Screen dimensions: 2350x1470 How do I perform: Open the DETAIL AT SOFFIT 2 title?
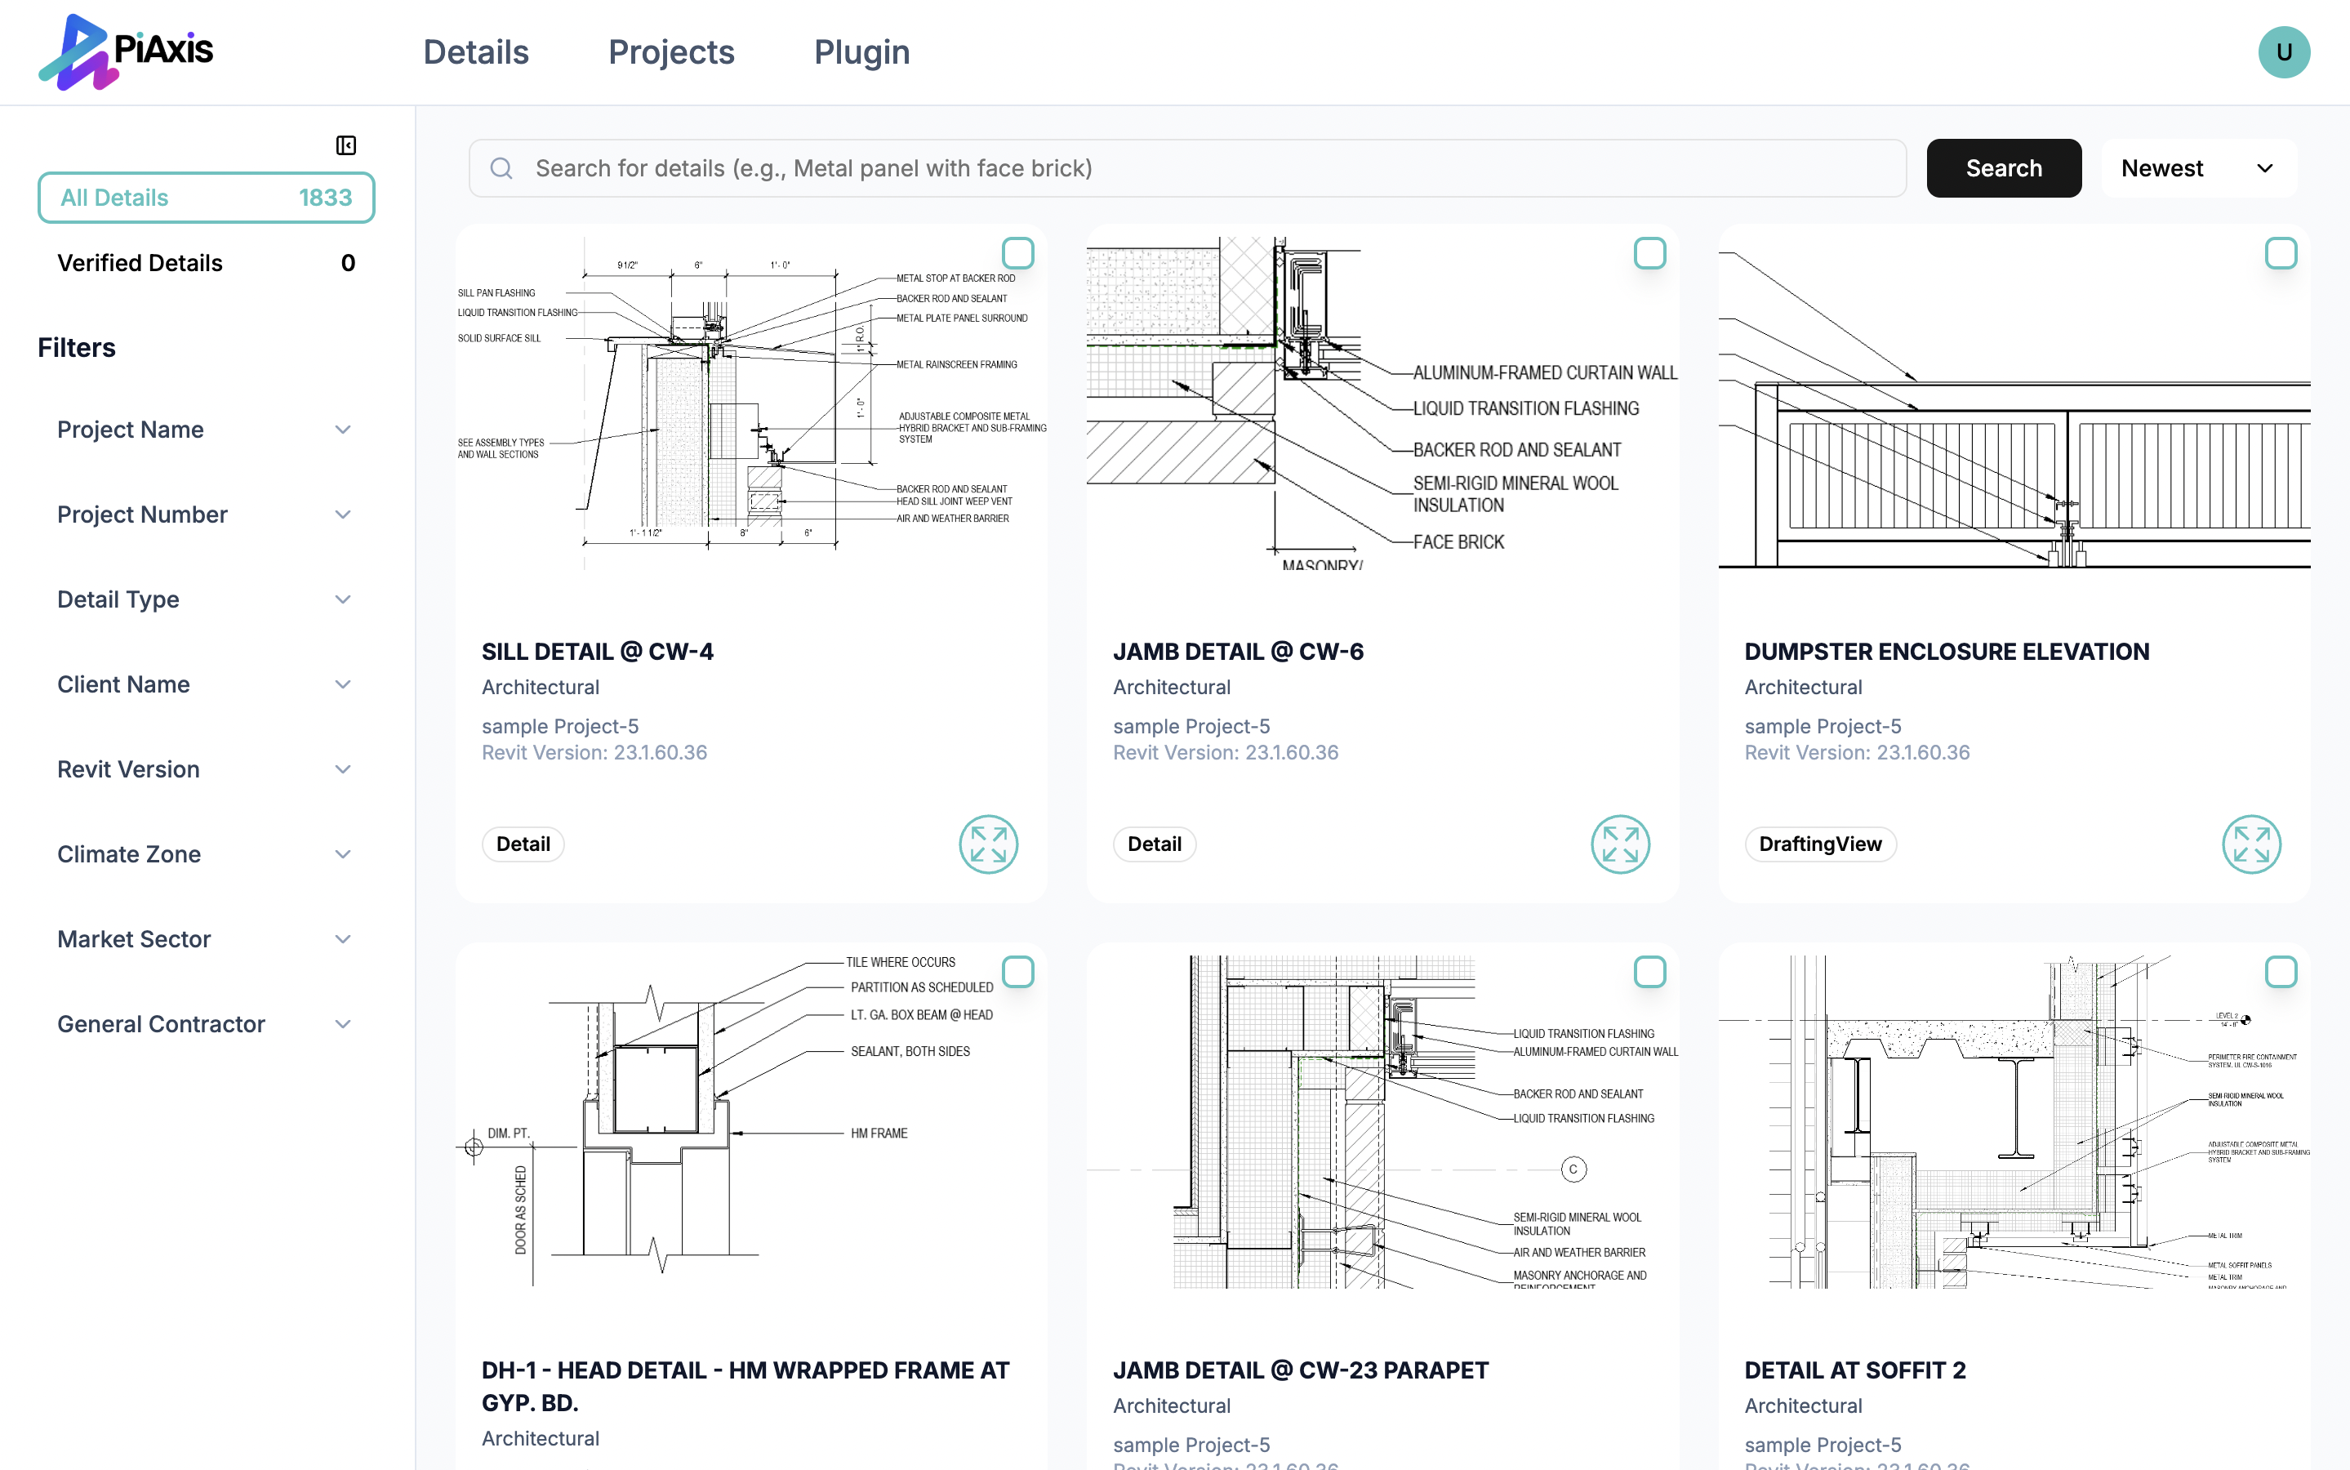tap(1854, 1370)
